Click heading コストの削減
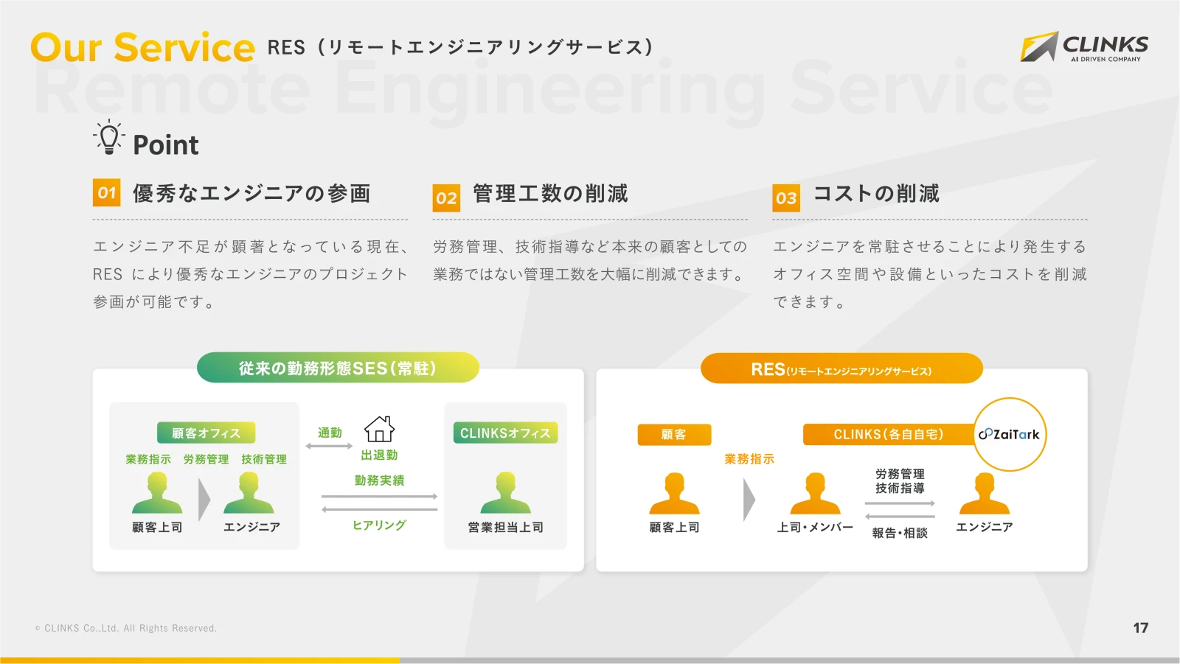 [876, 193]
